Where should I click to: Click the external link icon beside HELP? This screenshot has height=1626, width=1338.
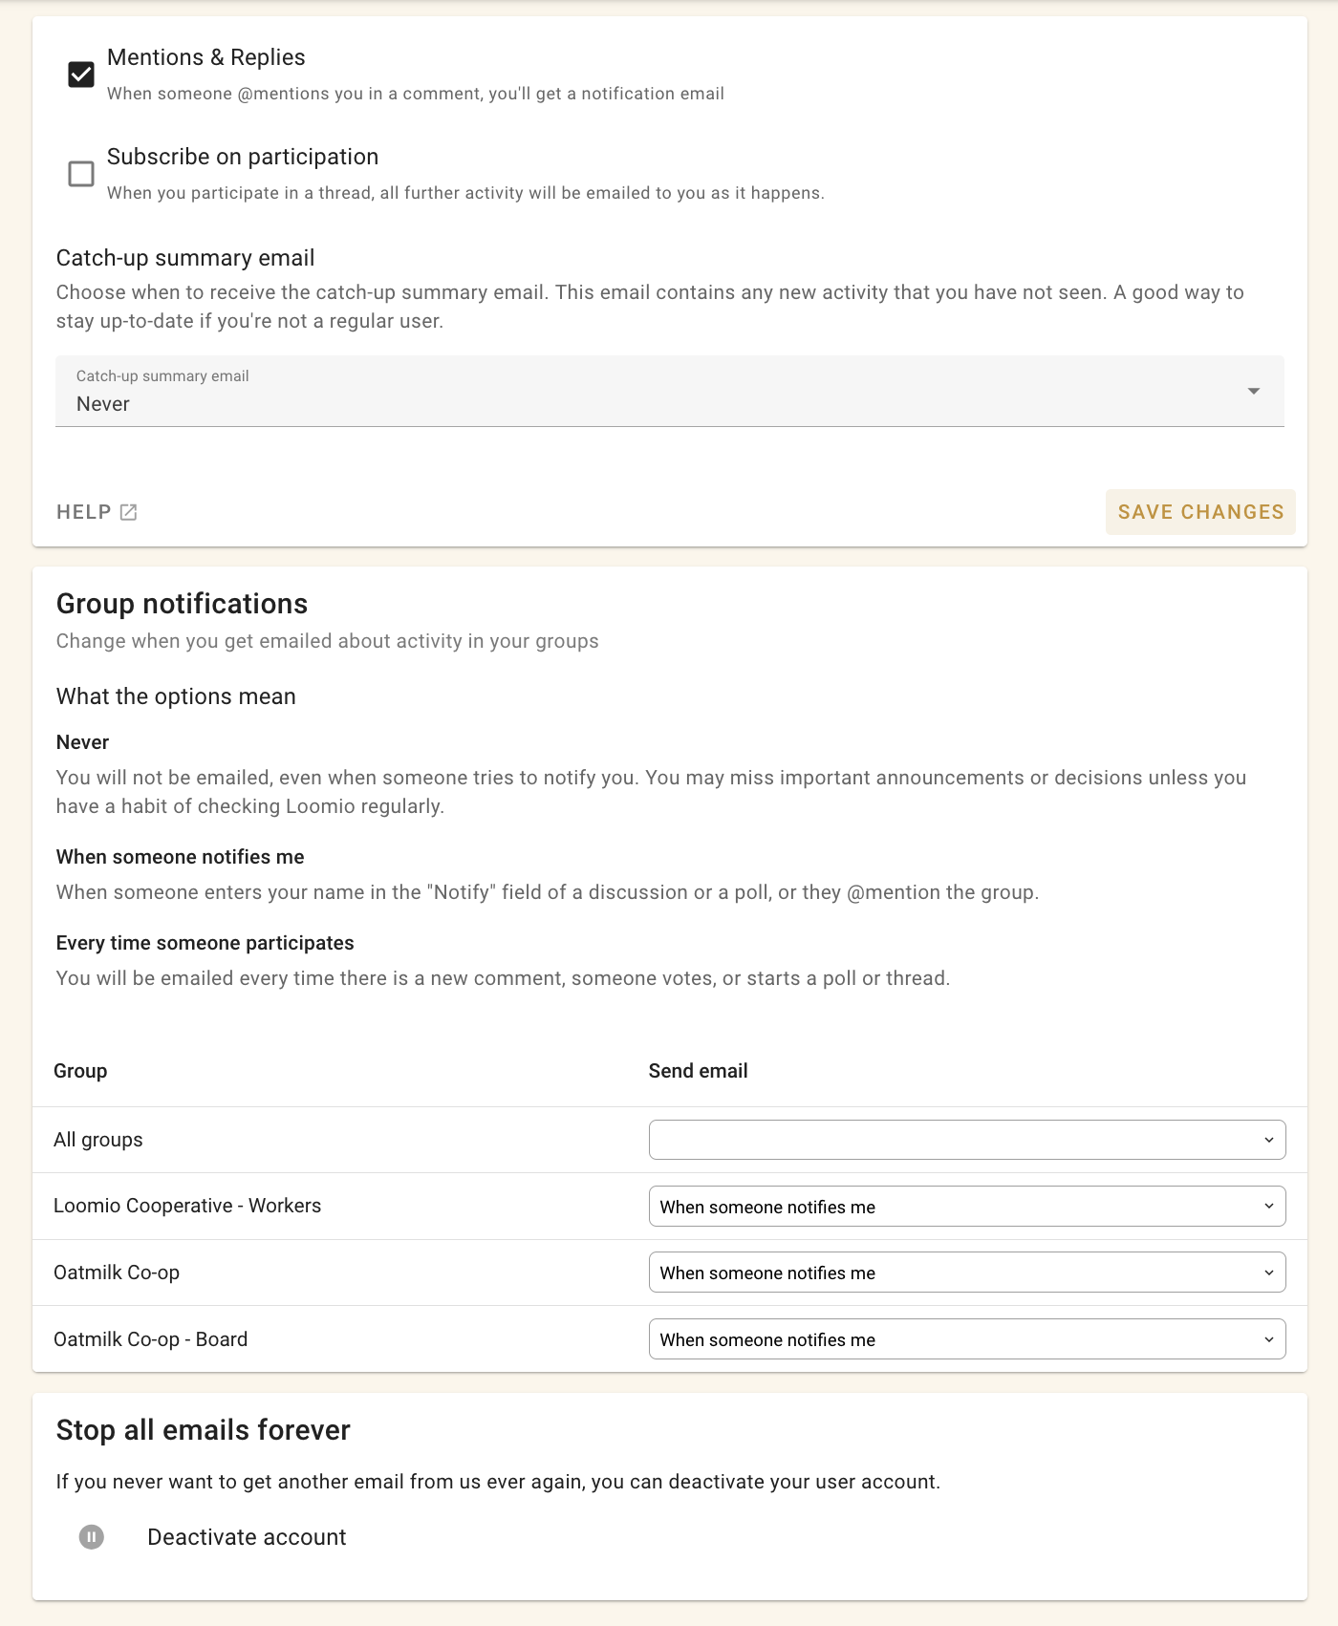129,513
